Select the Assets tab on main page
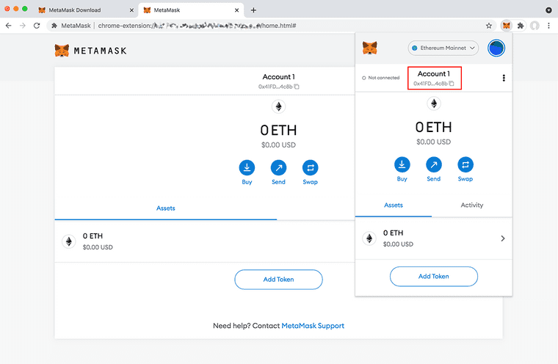Screen dimensions: 558x364 click(166, 208)
